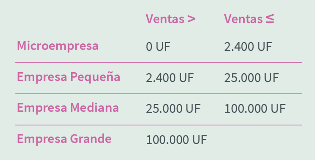Click 25.000 UF in the Empresa Mediana row
The height and width of the screenshot is (160, 315).
173,109
